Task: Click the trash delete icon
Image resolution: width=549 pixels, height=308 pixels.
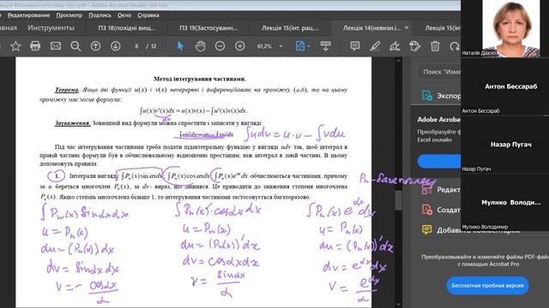Action: (435, 46)
